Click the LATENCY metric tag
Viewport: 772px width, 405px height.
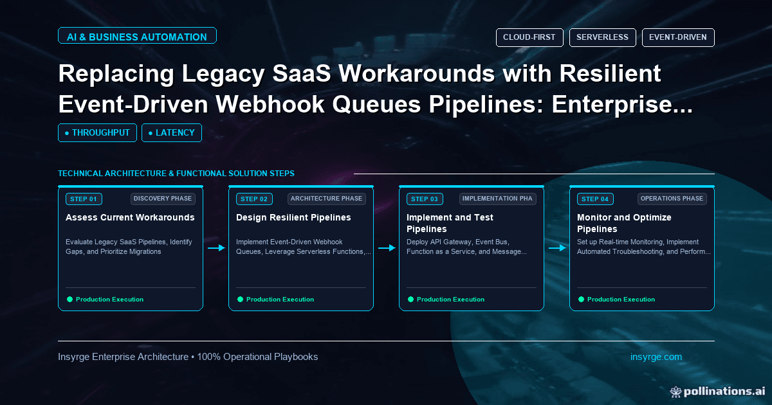[171, 132]
